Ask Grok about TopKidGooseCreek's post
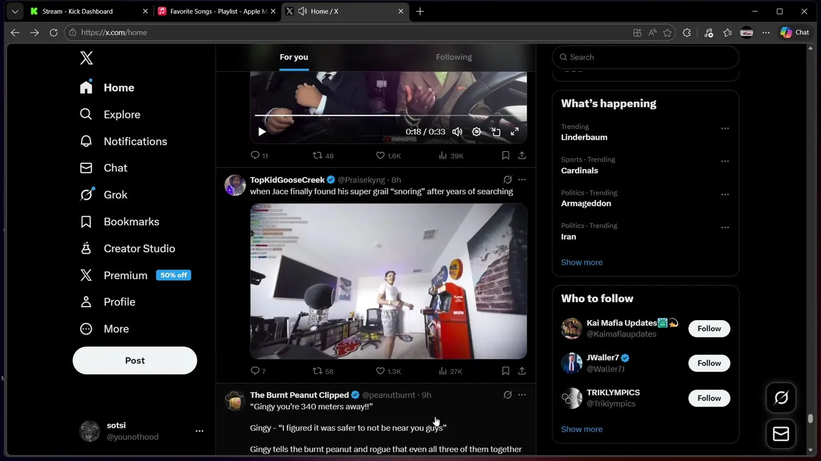This screenshot has width=821, height=461. [x=507, y=180]
